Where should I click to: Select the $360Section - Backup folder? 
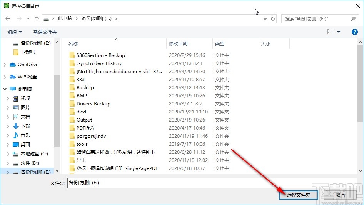click(x=101, y=55)
